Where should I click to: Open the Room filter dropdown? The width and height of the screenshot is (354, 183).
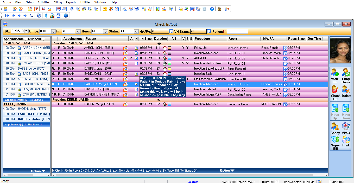(105, 31)
